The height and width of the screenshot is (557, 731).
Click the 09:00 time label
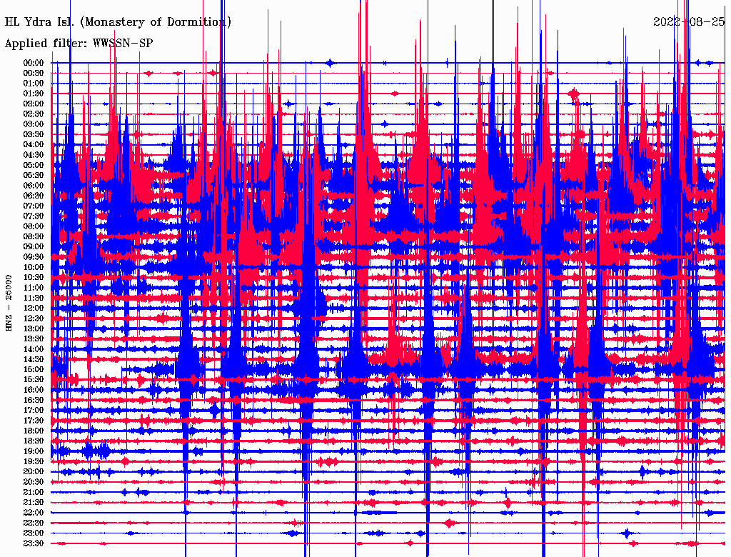(x=34, y=247)
